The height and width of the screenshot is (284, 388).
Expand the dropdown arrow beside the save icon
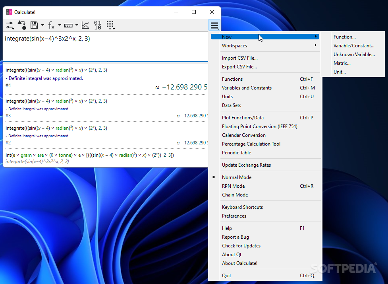pyautogui.click(x=42, y=25)
